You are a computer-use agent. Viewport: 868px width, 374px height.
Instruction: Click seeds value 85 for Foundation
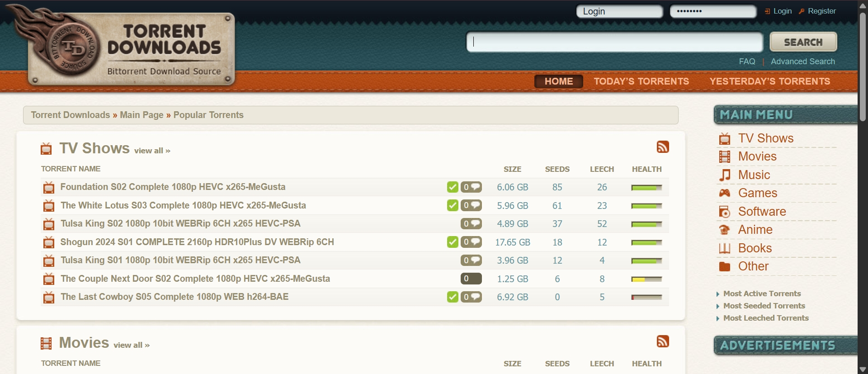point(557,187)
